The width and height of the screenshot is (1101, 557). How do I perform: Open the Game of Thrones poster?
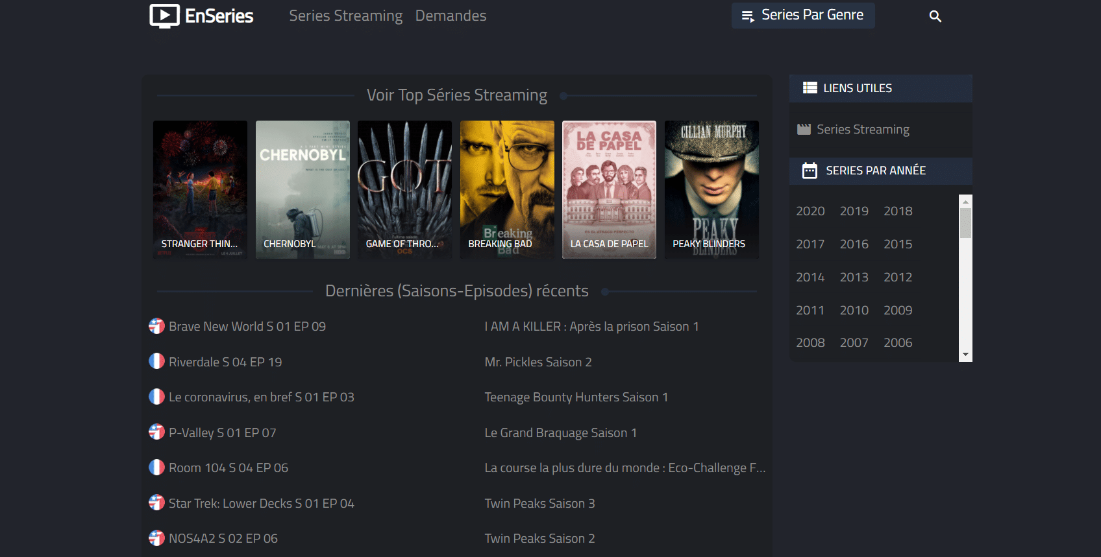[x=404, y=189]
